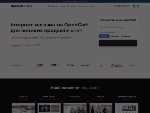Click the top Monobank promo banner
Screen dimensions: 150x113
pyautogui.click(x=75, y=2)
